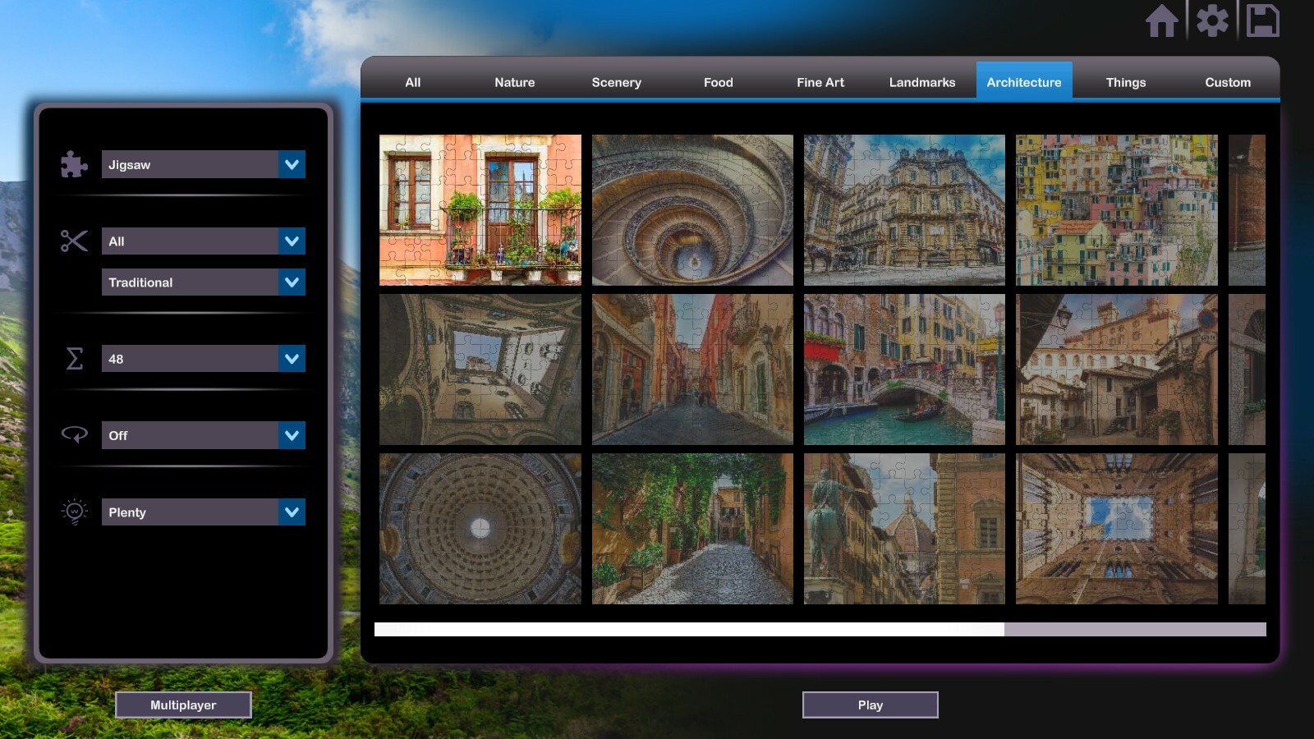Open the settings gear icon
Viewport: 1314px width, 739px height.
tap(1213, 22)
